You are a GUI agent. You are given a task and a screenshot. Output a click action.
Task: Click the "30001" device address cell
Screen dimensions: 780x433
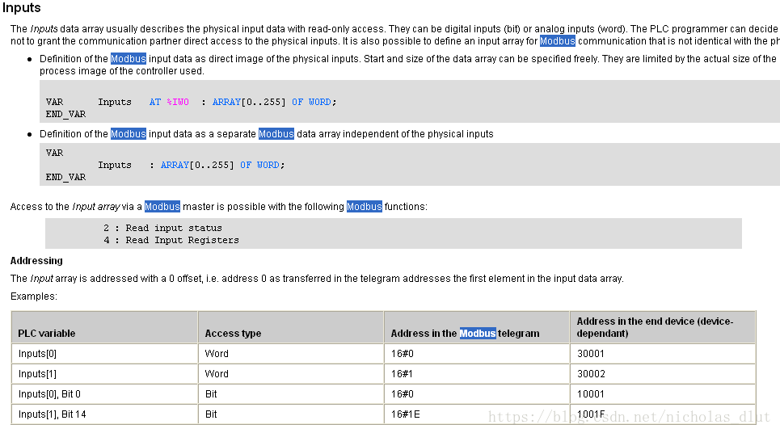(590, 354)
